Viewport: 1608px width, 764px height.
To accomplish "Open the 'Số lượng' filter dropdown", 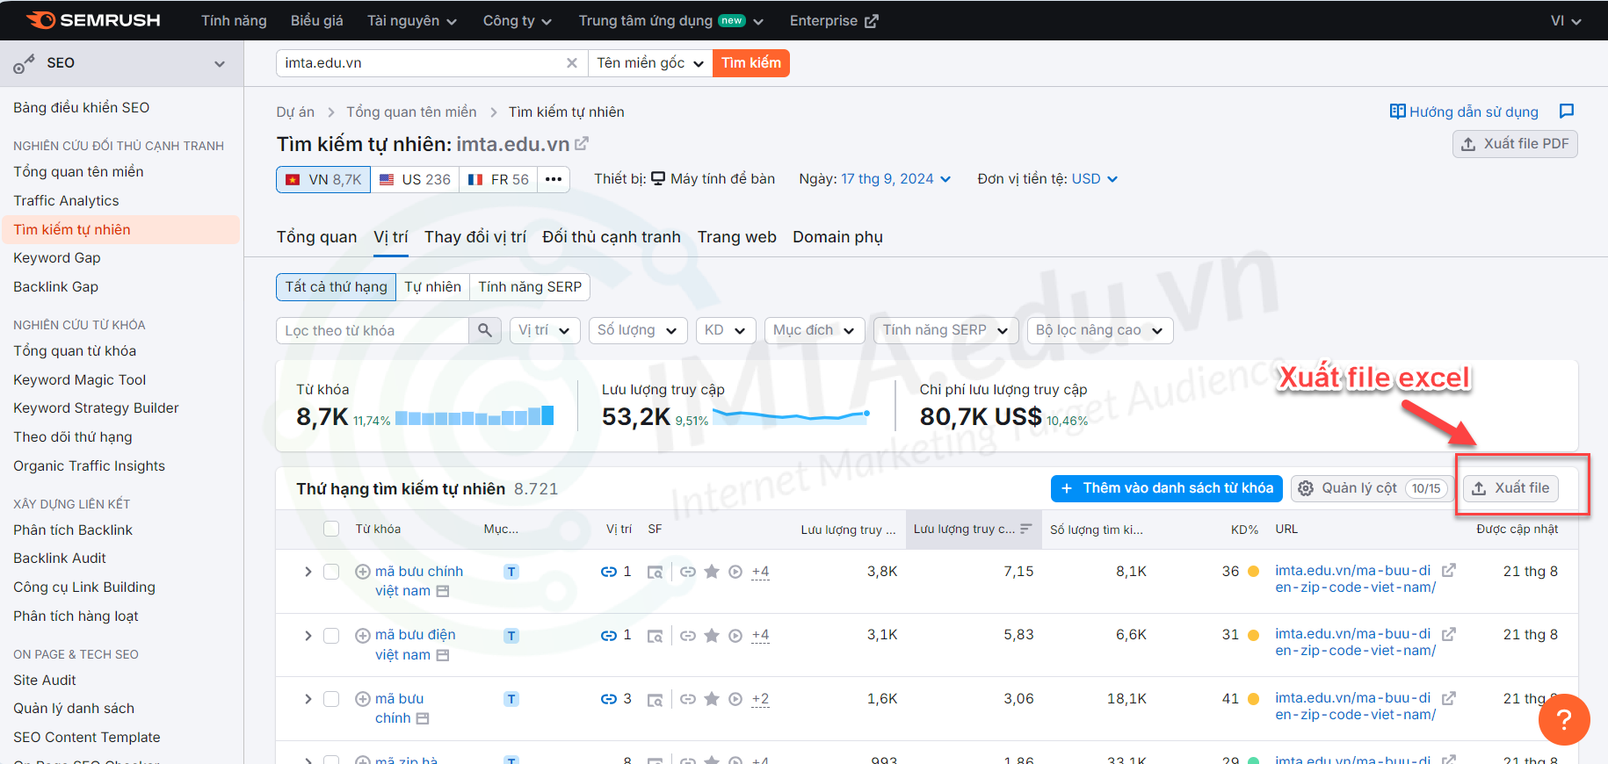I will pos(638,330).
